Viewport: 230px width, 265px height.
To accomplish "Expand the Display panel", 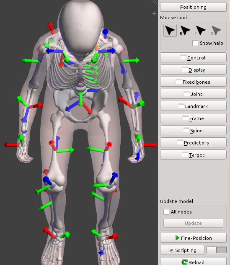I will [x=193, y=69].
